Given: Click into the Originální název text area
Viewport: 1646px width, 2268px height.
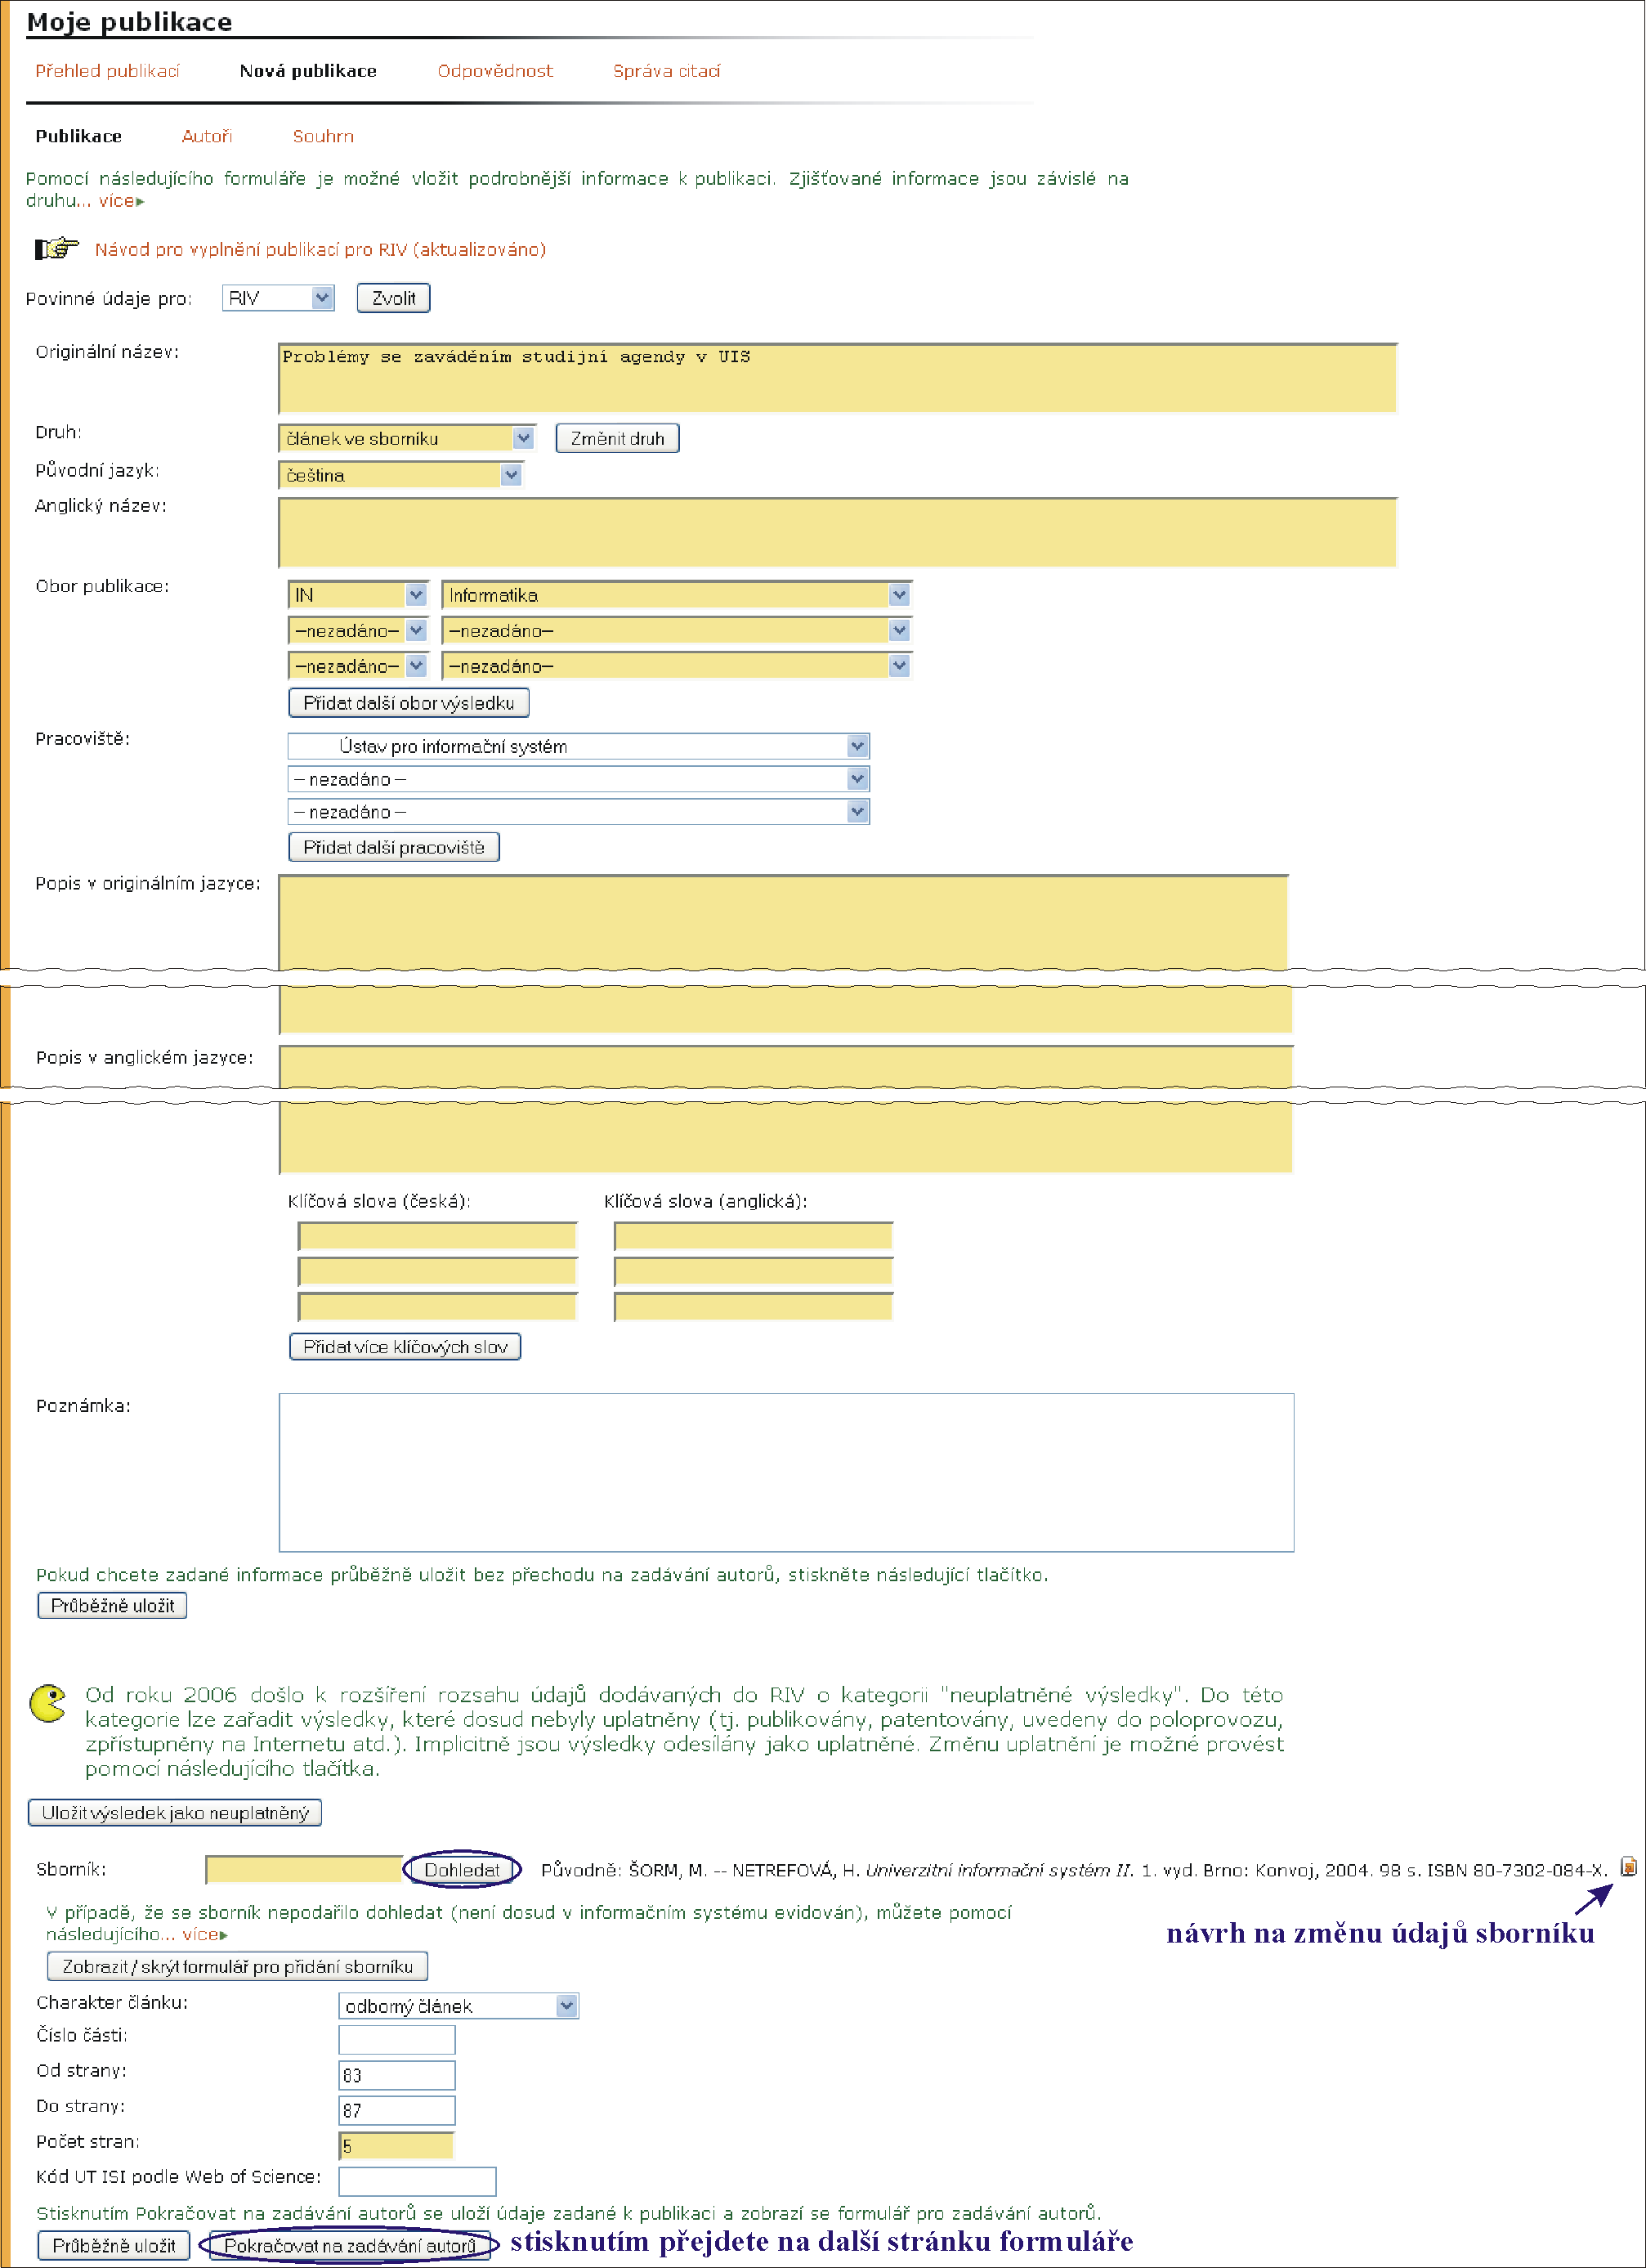Looking at the screenshot, I should 838,378.
